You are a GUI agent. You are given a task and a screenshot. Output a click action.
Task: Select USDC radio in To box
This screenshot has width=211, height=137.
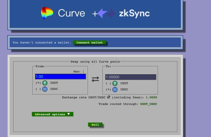108,89
